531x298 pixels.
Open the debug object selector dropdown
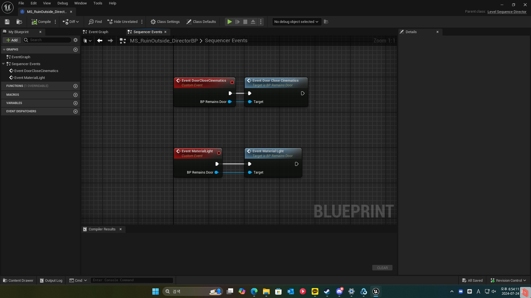tap(296, 22)
